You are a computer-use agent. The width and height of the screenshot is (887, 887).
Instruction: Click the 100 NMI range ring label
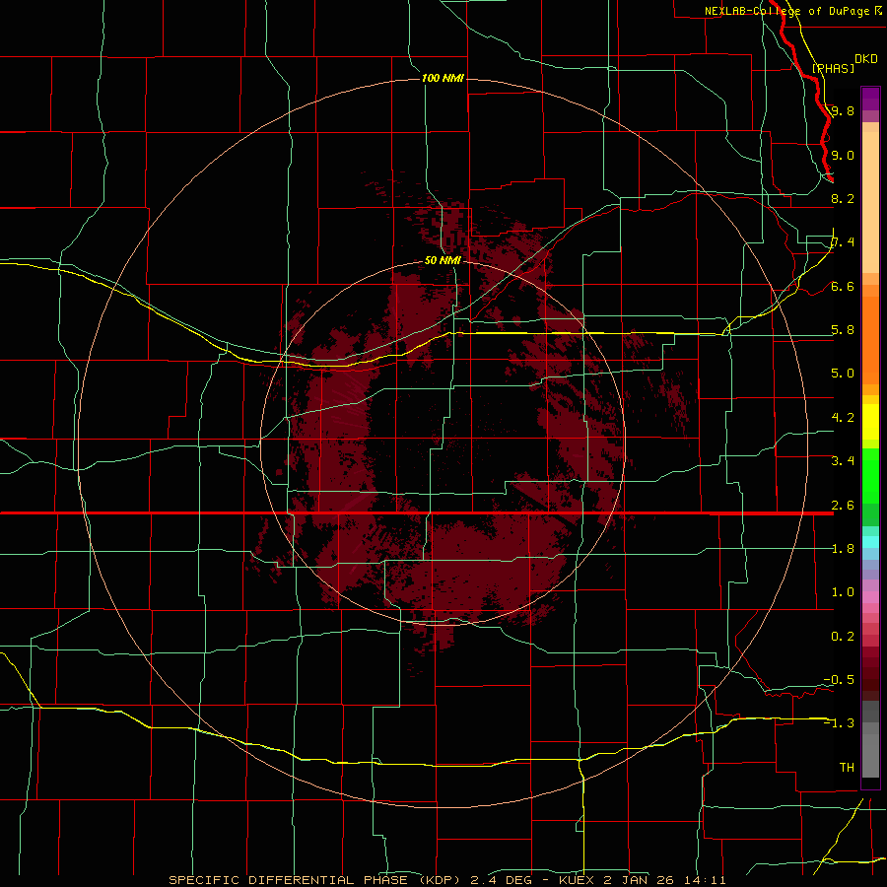443,78
